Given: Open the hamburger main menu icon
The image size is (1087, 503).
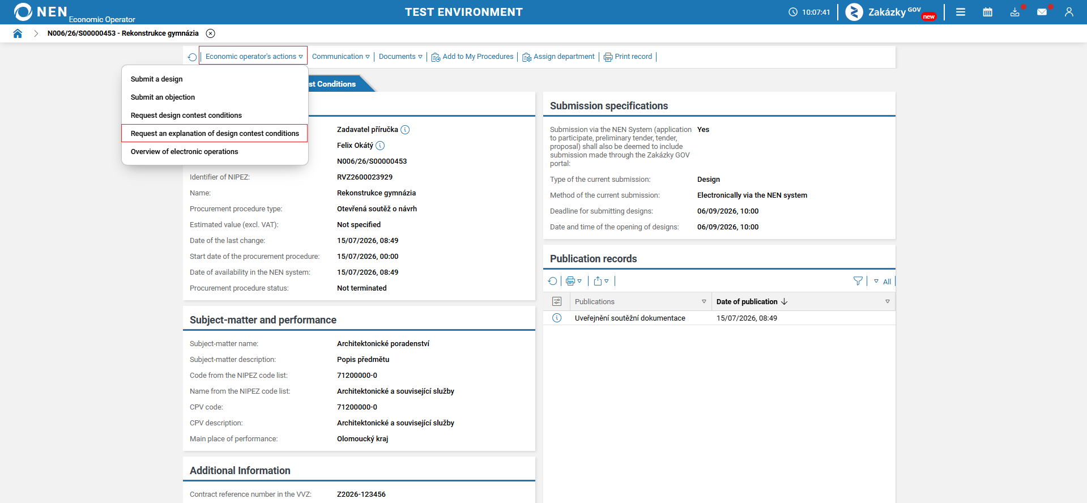Looking at the screenshot, I should (x=961, y=12).
